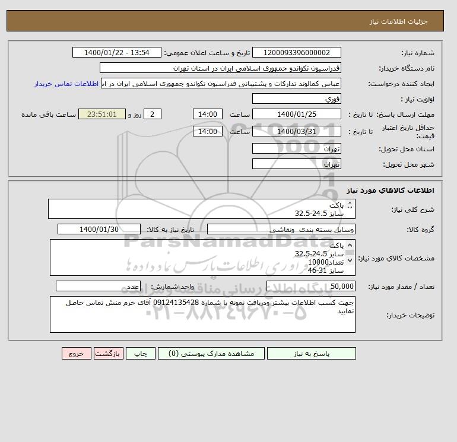Image resolution: width=457 pixels, height=442 pixels.
Task: Click scroll down arrow in مشخصات کالا box
Action: coord(350,260)
